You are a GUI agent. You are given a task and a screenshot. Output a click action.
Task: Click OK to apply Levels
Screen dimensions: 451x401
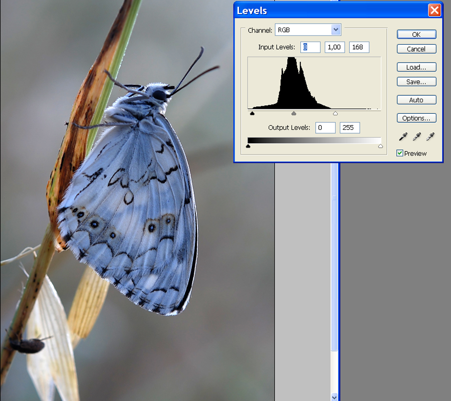tap(416, 35)
